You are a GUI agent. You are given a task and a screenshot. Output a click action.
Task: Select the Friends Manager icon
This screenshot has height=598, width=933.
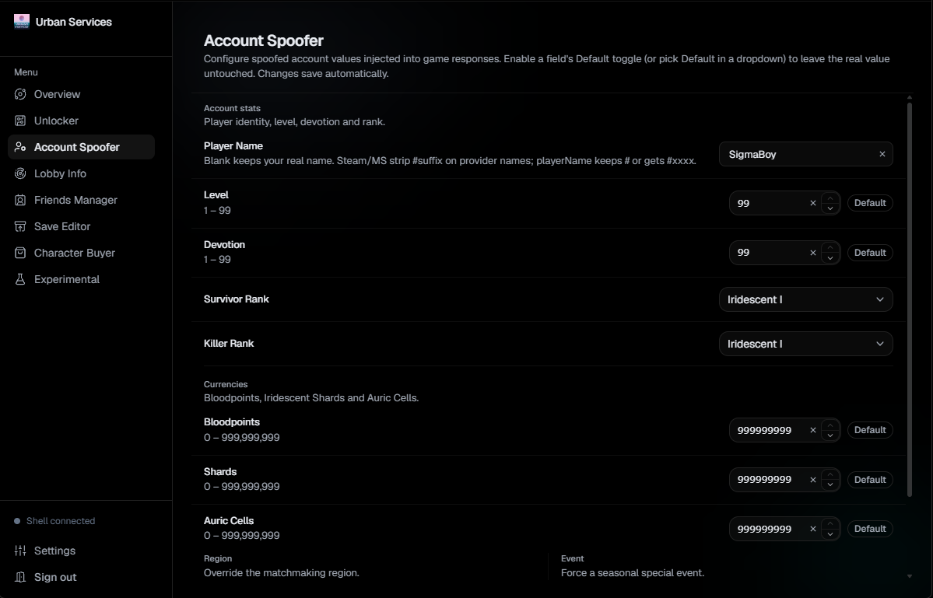20,200
